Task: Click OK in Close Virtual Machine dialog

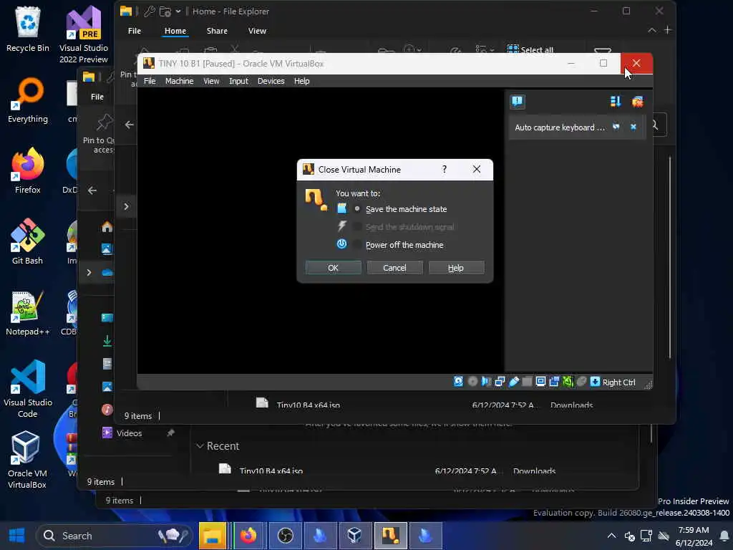Action: point(333,268)
